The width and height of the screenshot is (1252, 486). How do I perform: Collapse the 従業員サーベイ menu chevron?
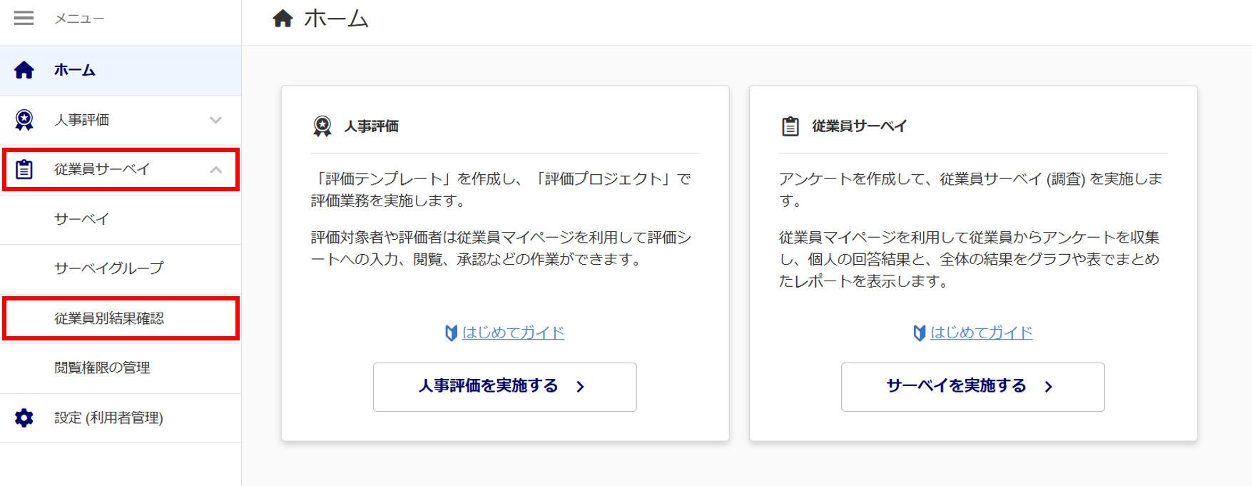(x=215, y=170)
